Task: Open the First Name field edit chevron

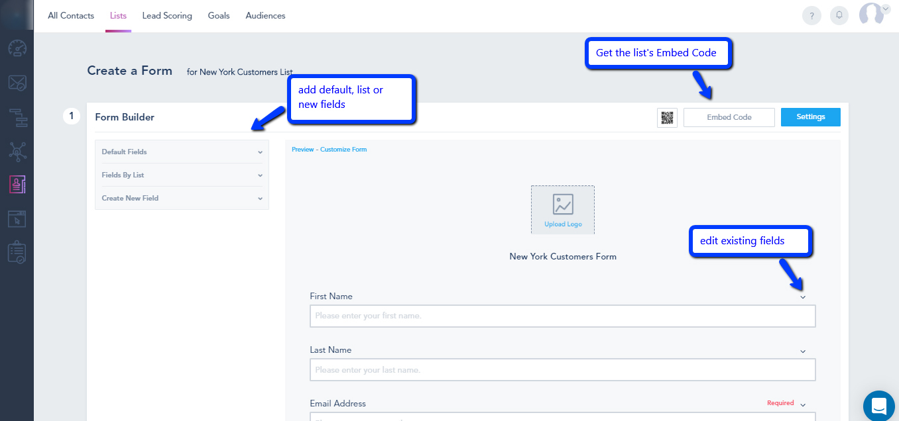Action: point(803,297)
